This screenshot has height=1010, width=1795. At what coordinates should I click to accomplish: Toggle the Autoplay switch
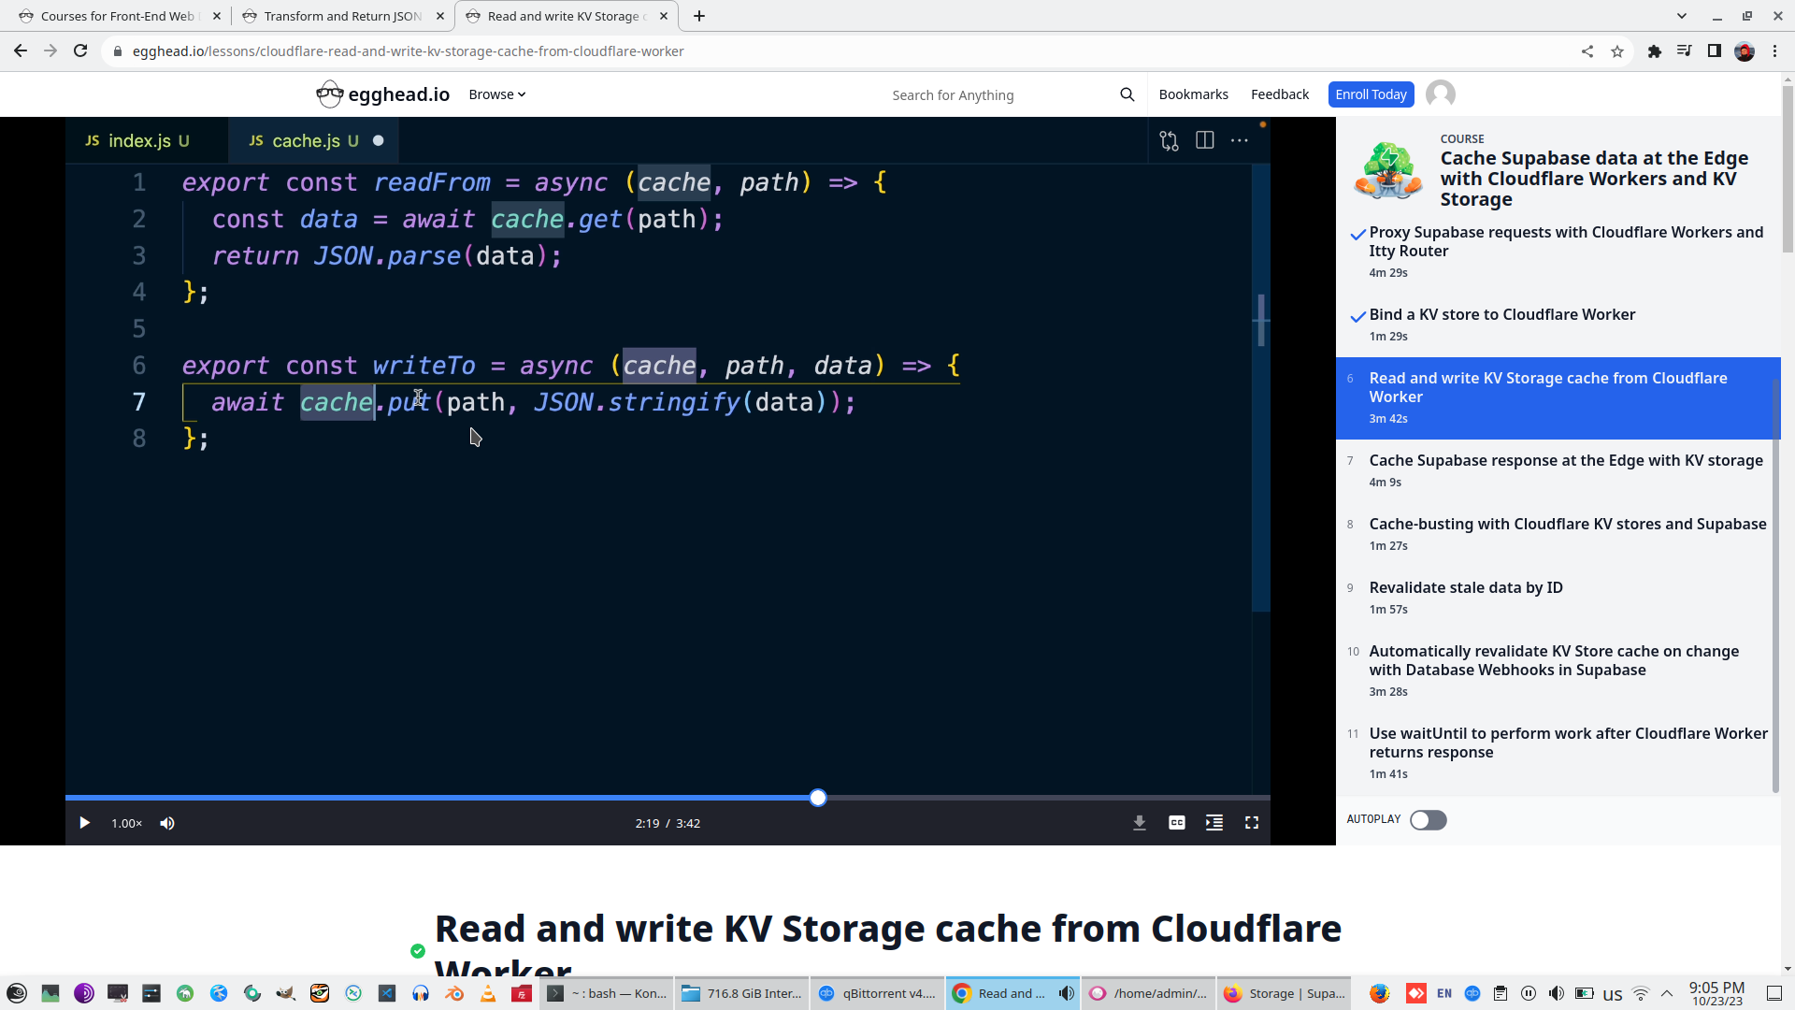click(x=1428, y=820)
